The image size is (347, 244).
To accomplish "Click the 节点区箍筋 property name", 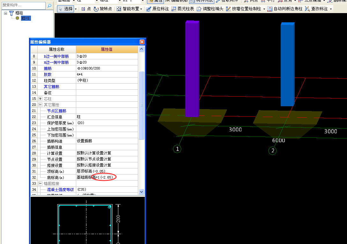I will click(57, 111).
